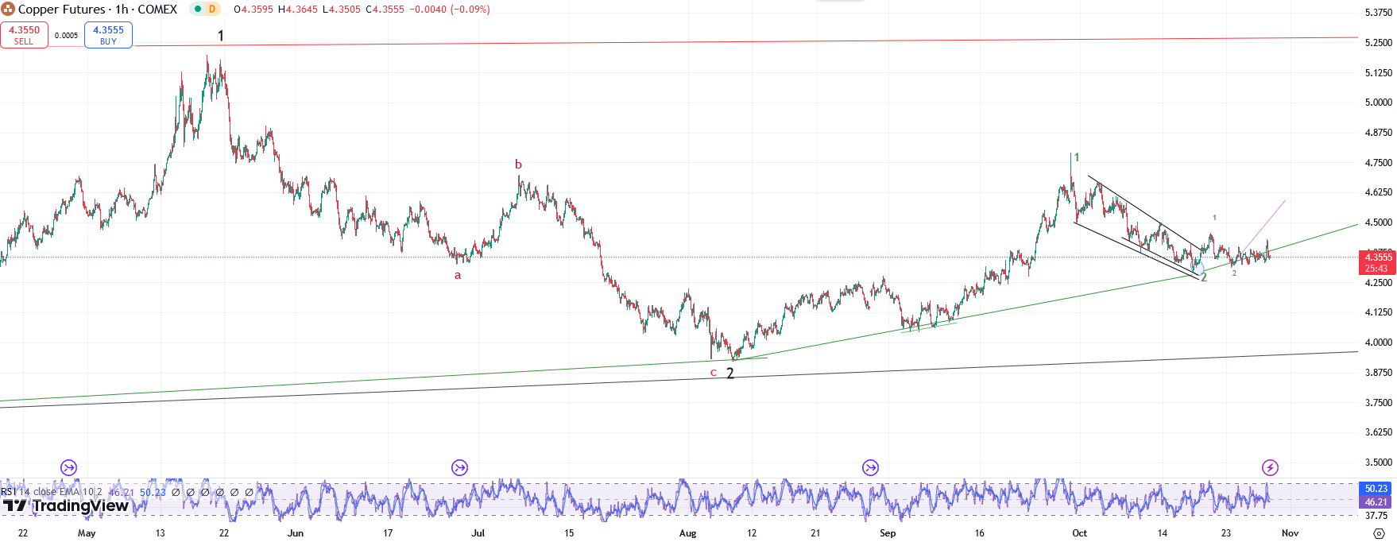Select the red wave label a
This screenshot has width=1397, height=542.
458,276
